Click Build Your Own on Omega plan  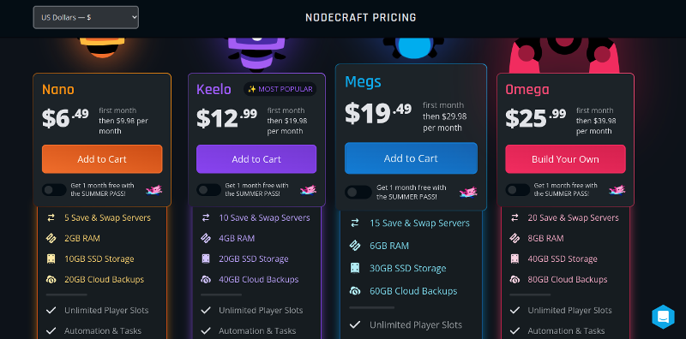(x=565, y=159)
